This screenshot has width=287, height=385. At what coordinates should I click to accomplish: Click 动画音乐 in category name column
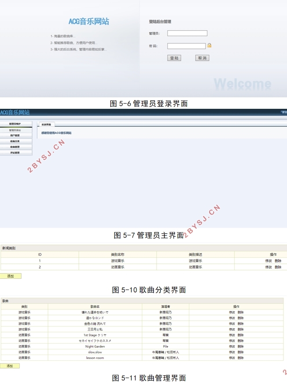[x=118, y=267]
